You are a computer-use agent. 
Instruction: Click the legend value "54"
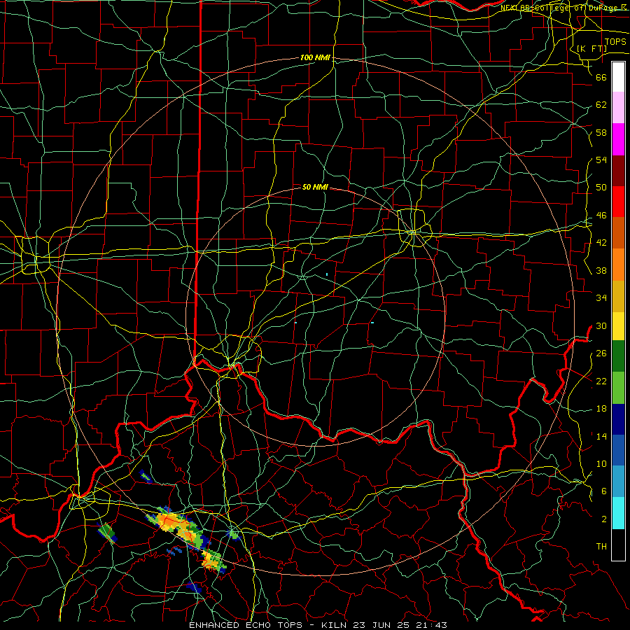tap(601, 160)
